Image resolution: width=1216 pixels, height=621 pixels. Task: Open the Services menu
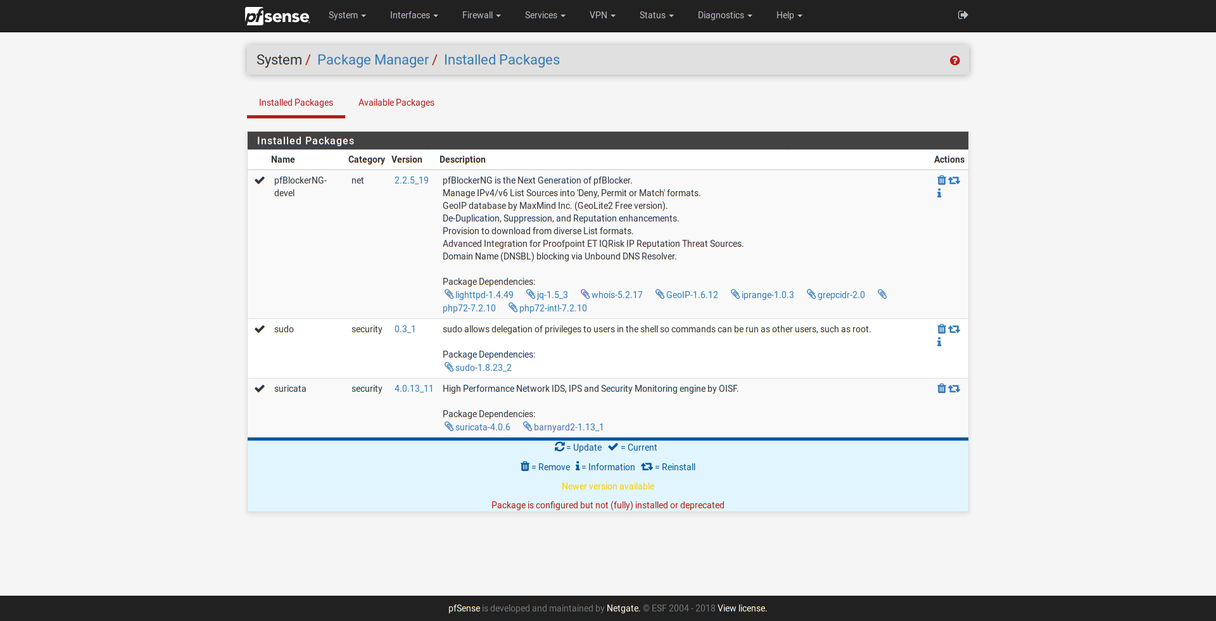coord(545,15)
